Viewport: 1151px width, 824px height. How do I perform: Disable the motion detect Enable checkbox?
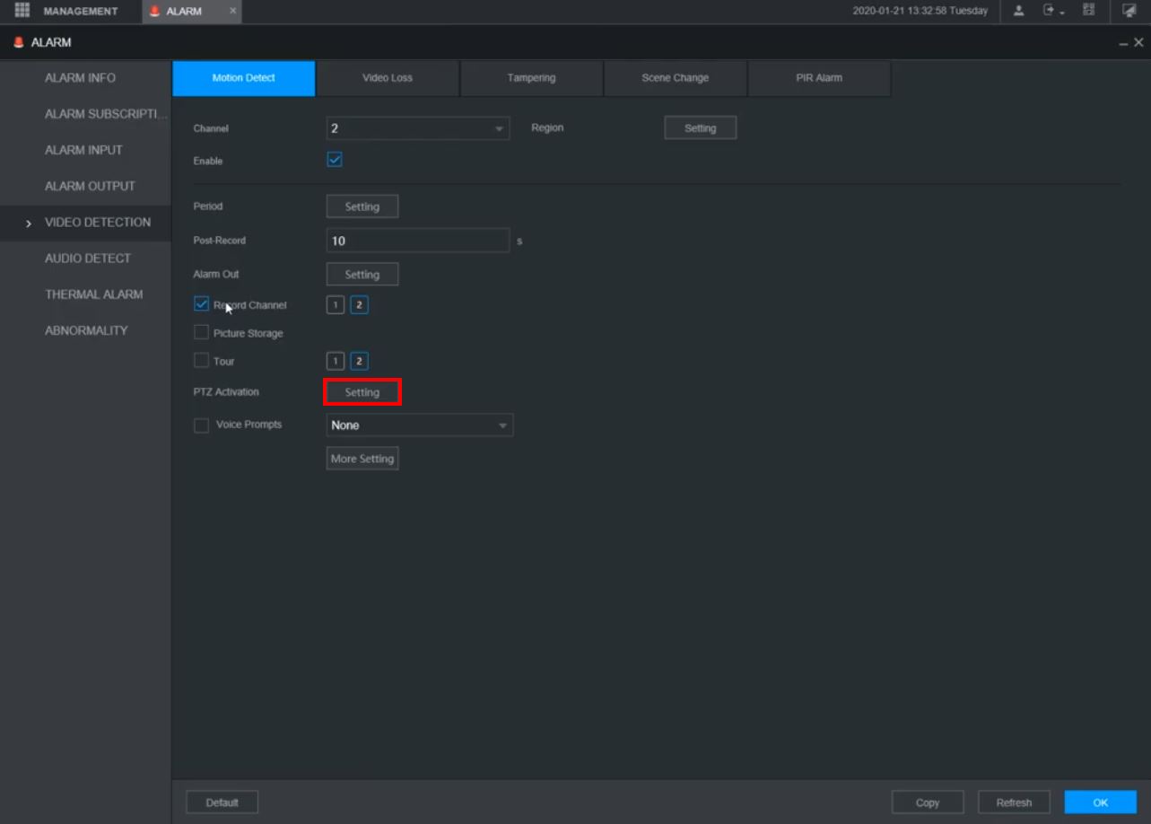pos(335,160)
